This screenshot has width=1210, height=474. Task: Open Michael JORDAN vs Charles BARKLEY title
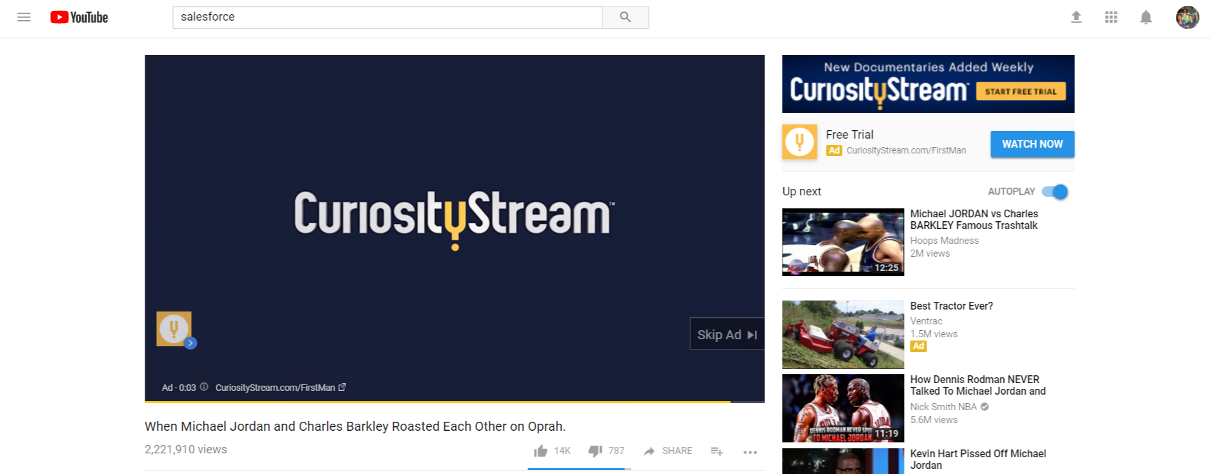pyautogui.click(x=974, y=219)
